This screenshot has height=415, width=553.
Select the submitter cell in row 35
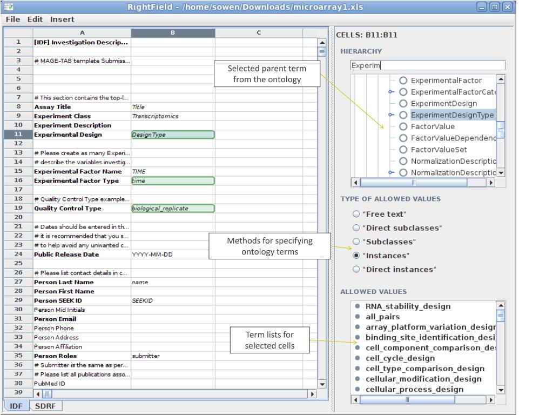[x=173, y=356]
